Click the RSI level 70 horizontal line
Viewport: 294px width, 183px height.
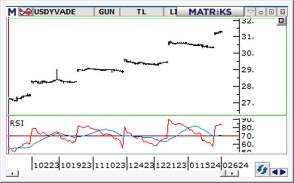(124, 136)
